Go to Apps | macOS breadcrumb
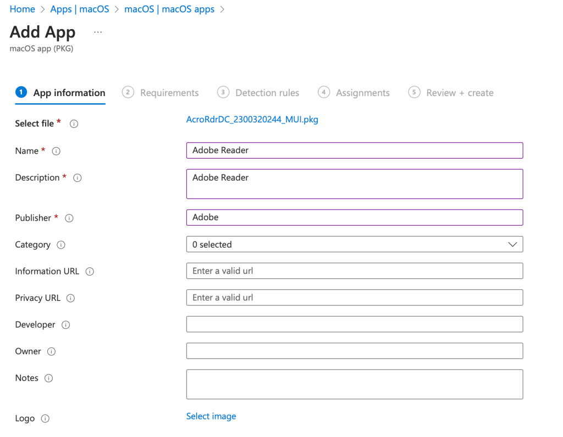The height and width of the screenshot is (437, 563). (80, 9)
